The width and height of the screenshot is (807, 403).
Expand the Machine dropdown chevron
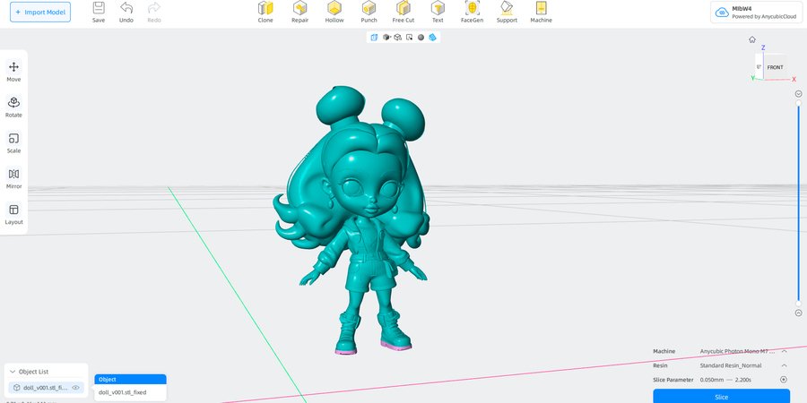click(x=784, y=352)
